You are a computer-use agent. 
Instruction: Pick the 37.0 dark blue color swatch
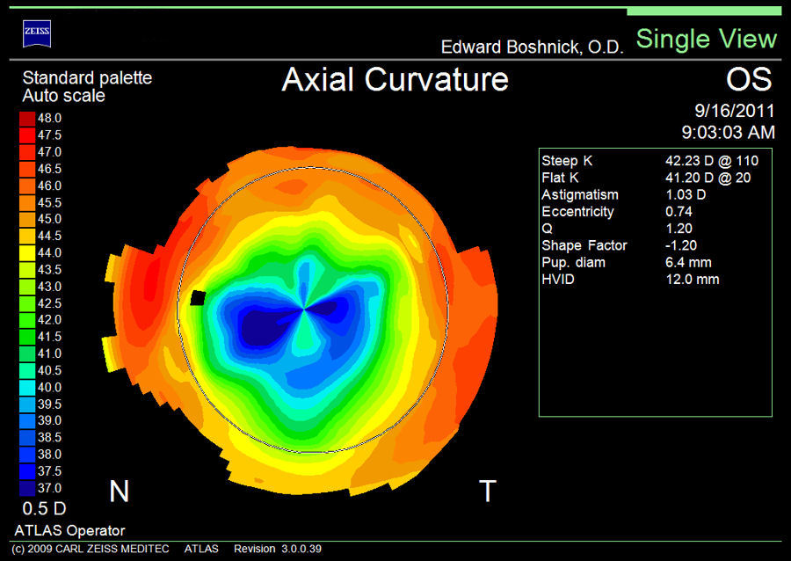27,487
